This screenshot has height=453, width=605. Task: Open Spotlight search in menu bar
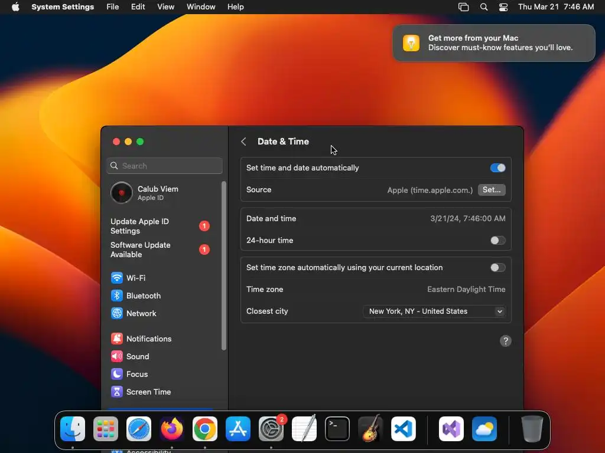click(484, 7)
